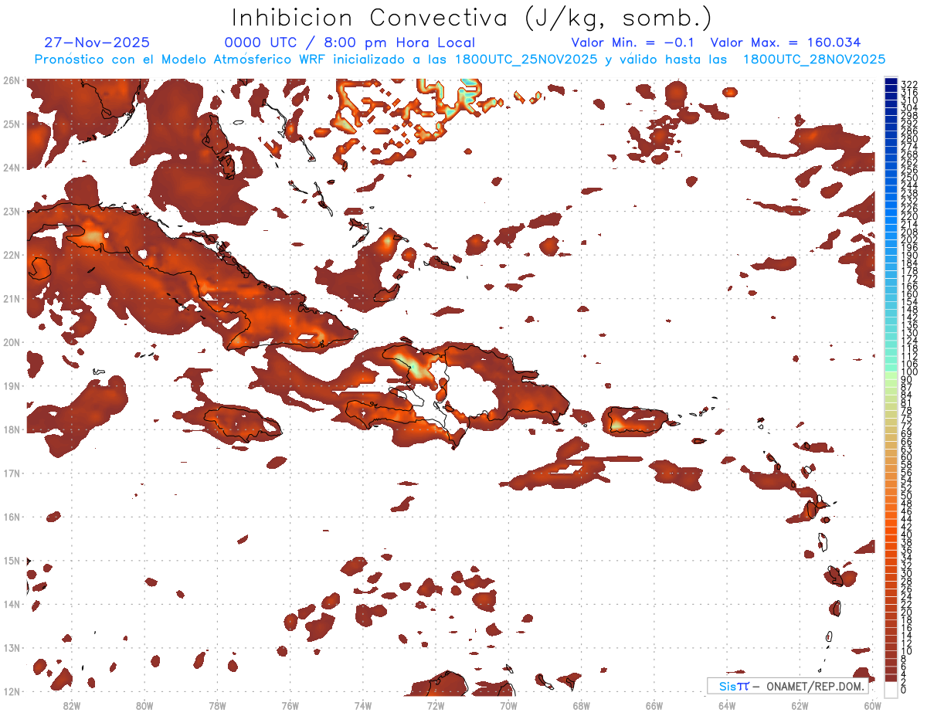Click the 74W longitude label
Screen dimensions: 927x716
click(362, 705)
